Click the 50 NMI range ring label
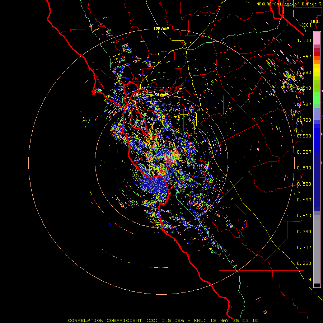Image resolution: width=323 pixels, height=323 pixels. pyautogui.click(x=161, y=95)
